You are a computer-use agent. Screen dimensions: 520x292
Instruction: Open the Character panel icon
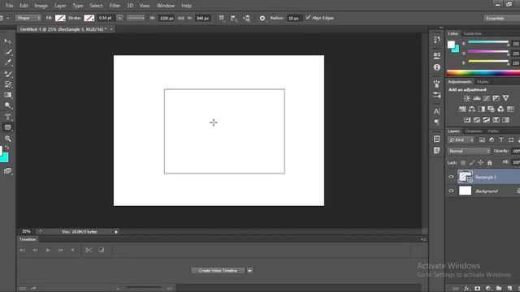point(437,111)
